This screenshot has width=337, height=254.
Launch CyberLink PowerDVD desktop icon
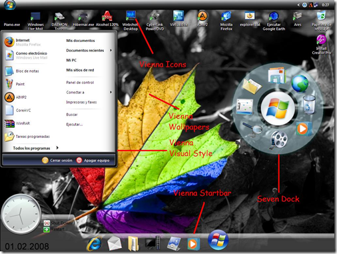(x=155, y=21)
